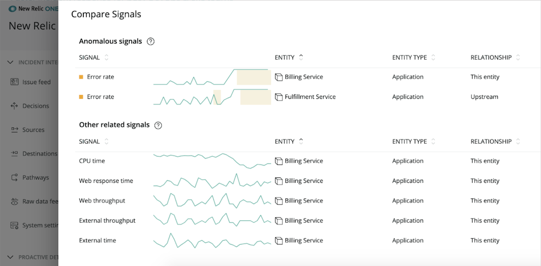Click the Upstream relationship cell
The image size is (541, 266).
484,97
